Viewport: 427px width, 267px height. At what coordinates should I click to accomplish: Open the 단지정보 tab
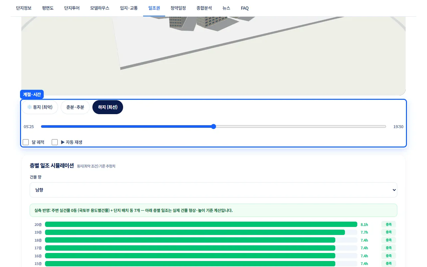(24, 8)
